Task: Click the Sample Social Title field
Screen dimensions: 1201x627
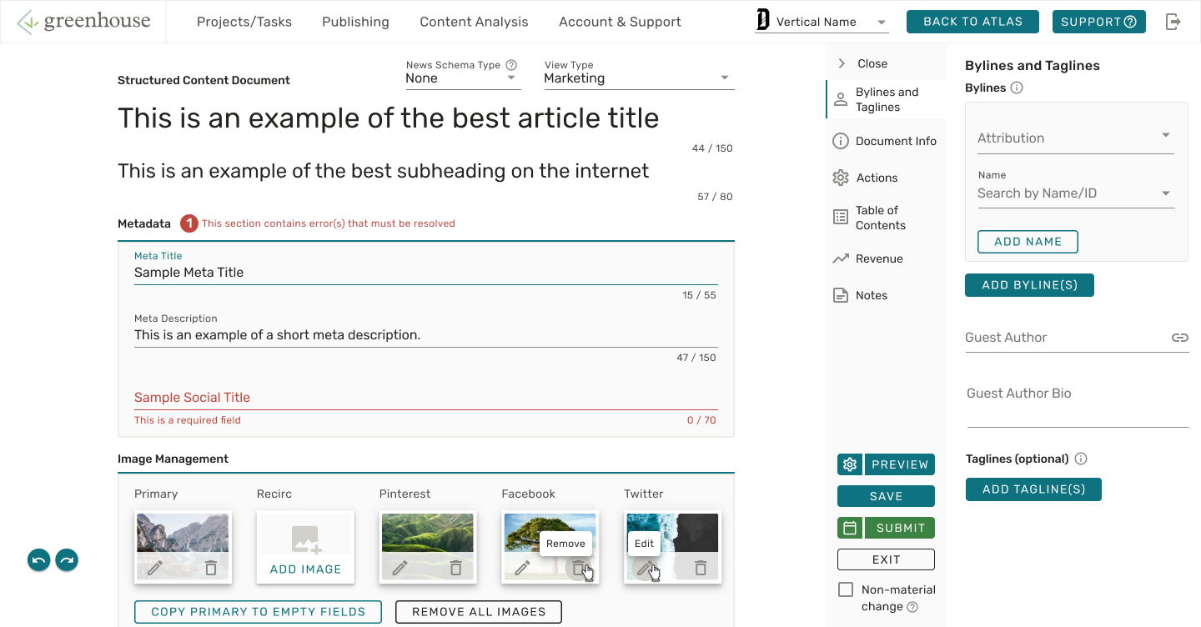Action: [425, 398]
